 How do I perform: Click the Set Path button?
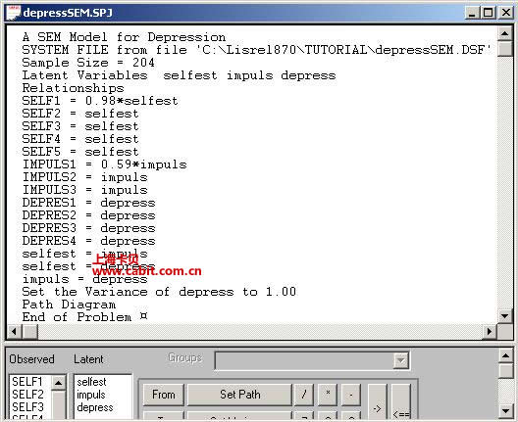(239, 395)
